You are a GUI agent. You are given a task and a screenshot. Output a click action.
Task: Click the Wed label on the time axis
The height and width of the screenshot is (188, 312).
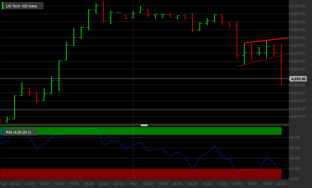point(133,184)
